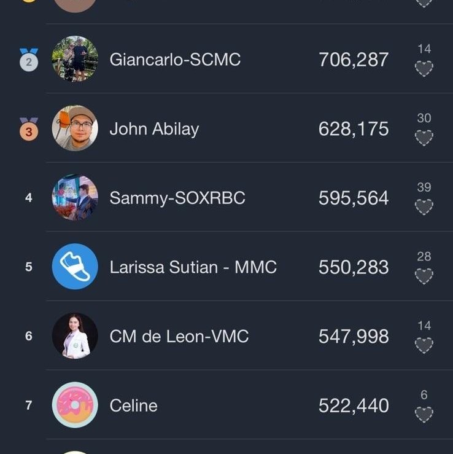Tap John Abilay's avatar picture
Image resolution: width=453 pixels, height=454 pixels.
pyautogui.click(x=75, y=128)
